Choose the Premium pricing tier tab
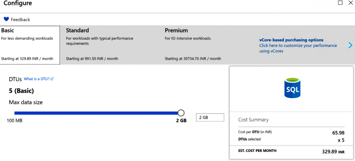Viewport: 355px width, 161px height. (x=208, y=45)
